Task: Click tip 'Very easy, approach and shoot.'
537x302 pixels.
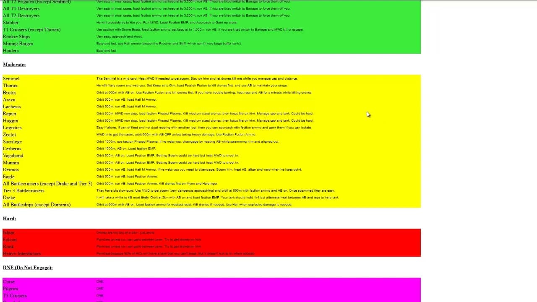Action: point(119,36)
